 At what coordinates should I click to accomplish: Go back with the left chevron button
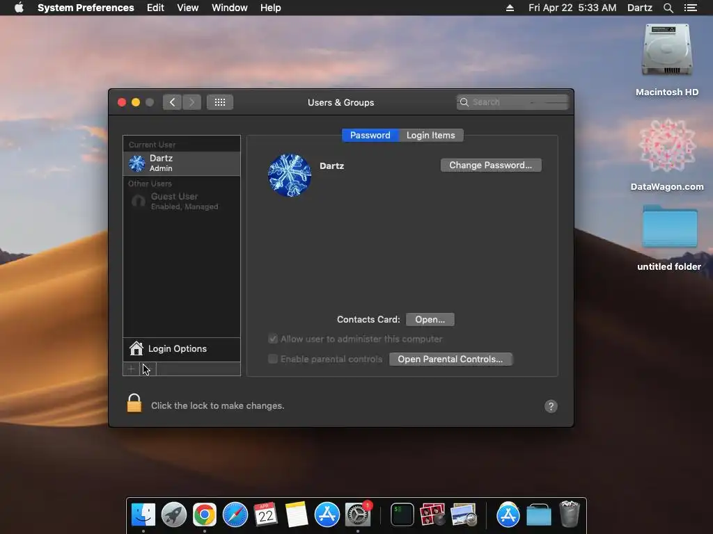[173, 102]
